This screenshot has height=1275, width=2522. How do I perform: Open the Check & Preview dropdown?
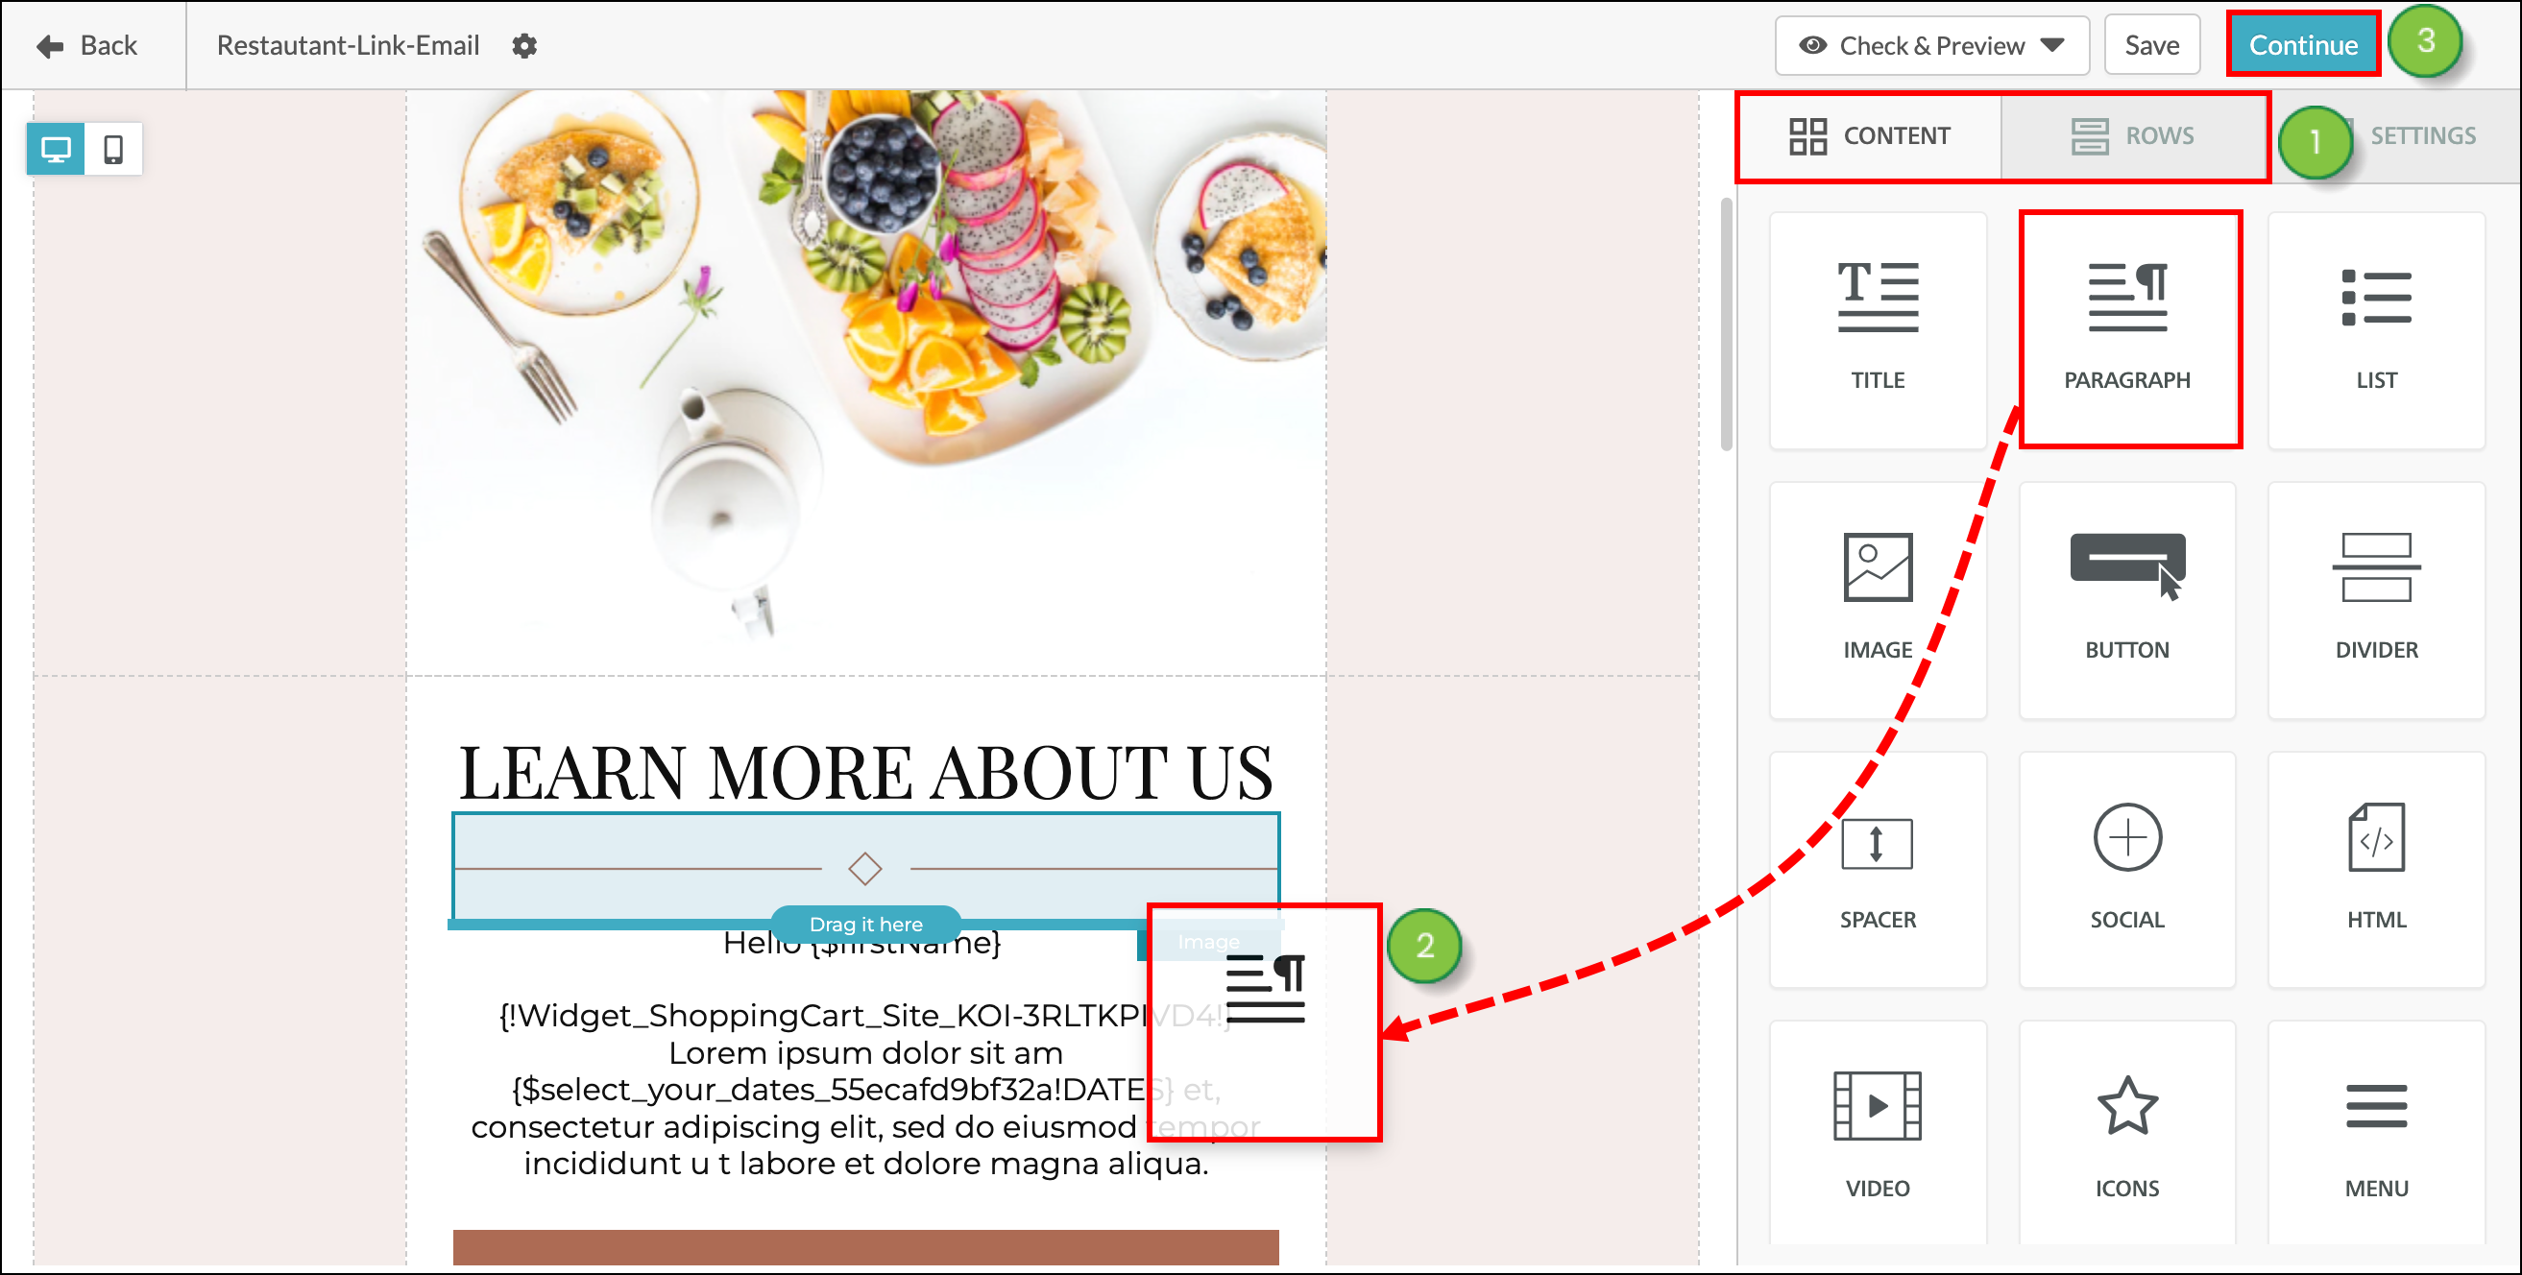click(1931, 46)
